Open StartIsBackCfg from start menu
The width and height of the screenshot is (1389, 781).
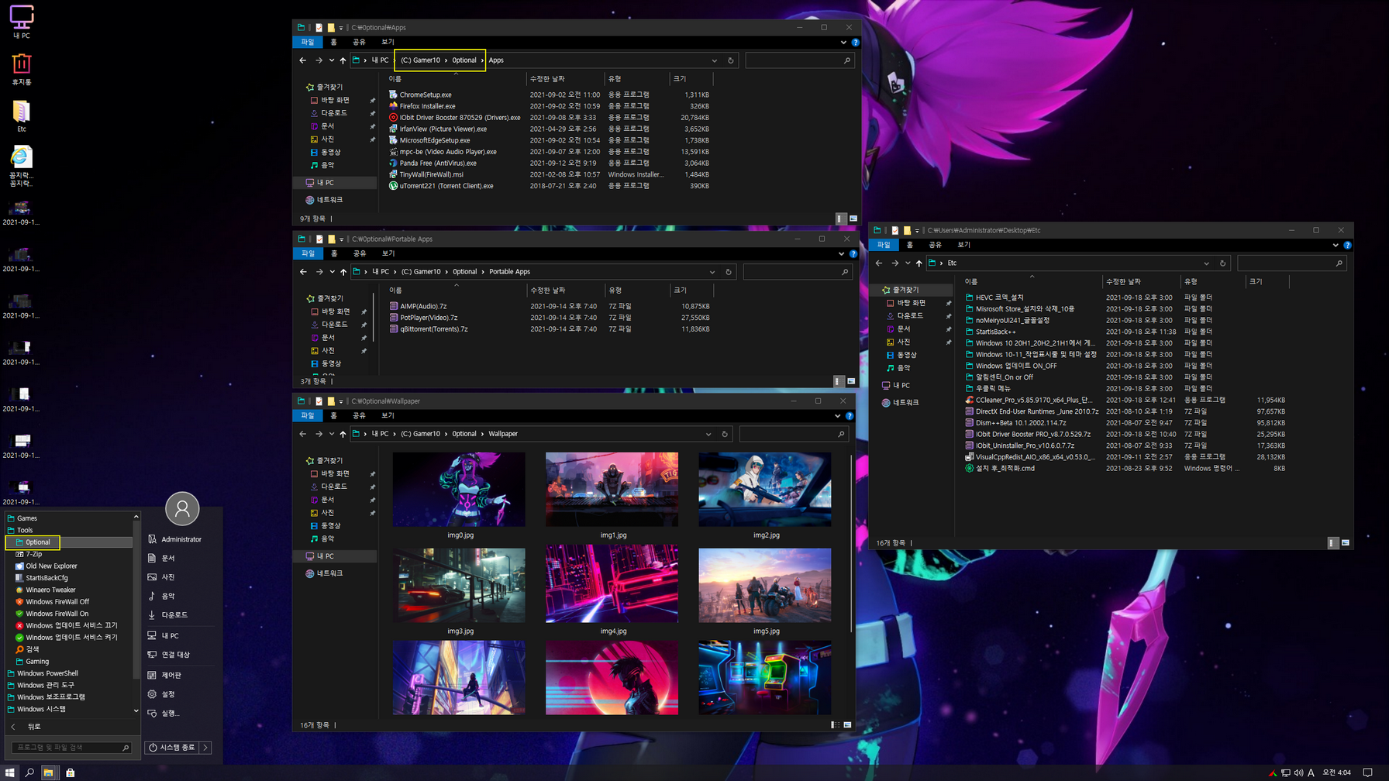(47, 578)
